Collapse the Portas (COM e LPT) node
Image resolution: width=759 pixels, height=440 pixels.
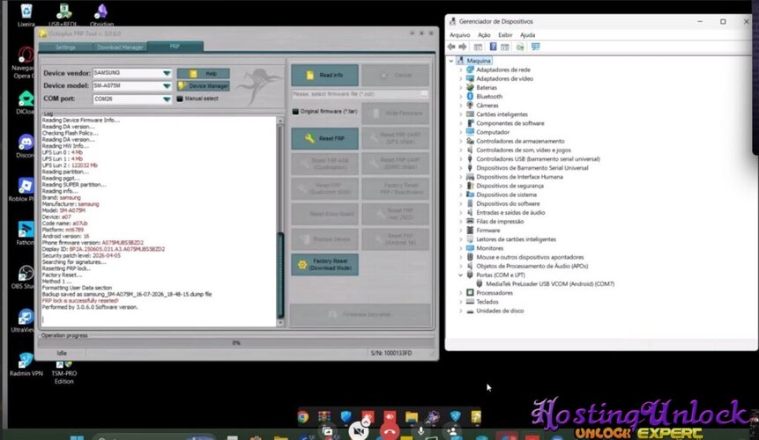[x=461, y=275]
